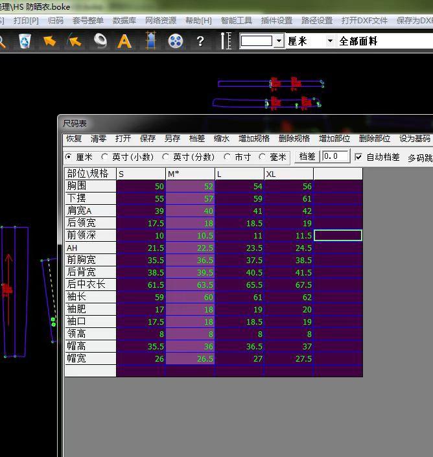
Task: Click the blue film reel icon
Action: 176,41
